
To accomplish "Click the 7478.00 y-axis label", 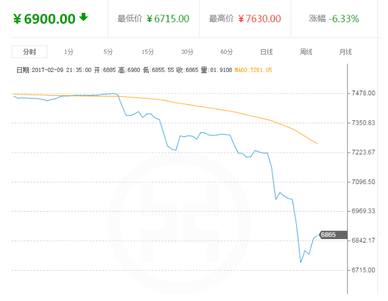I will click(x=364, y=94).
